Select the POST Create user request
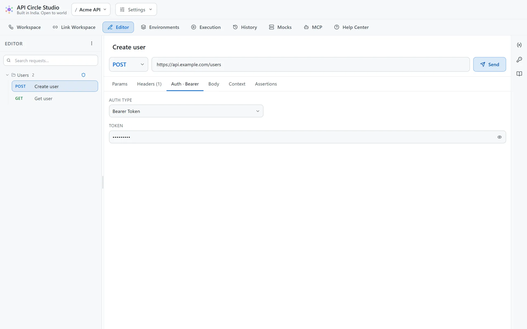The image size is (527, 329). coord(55,86)
